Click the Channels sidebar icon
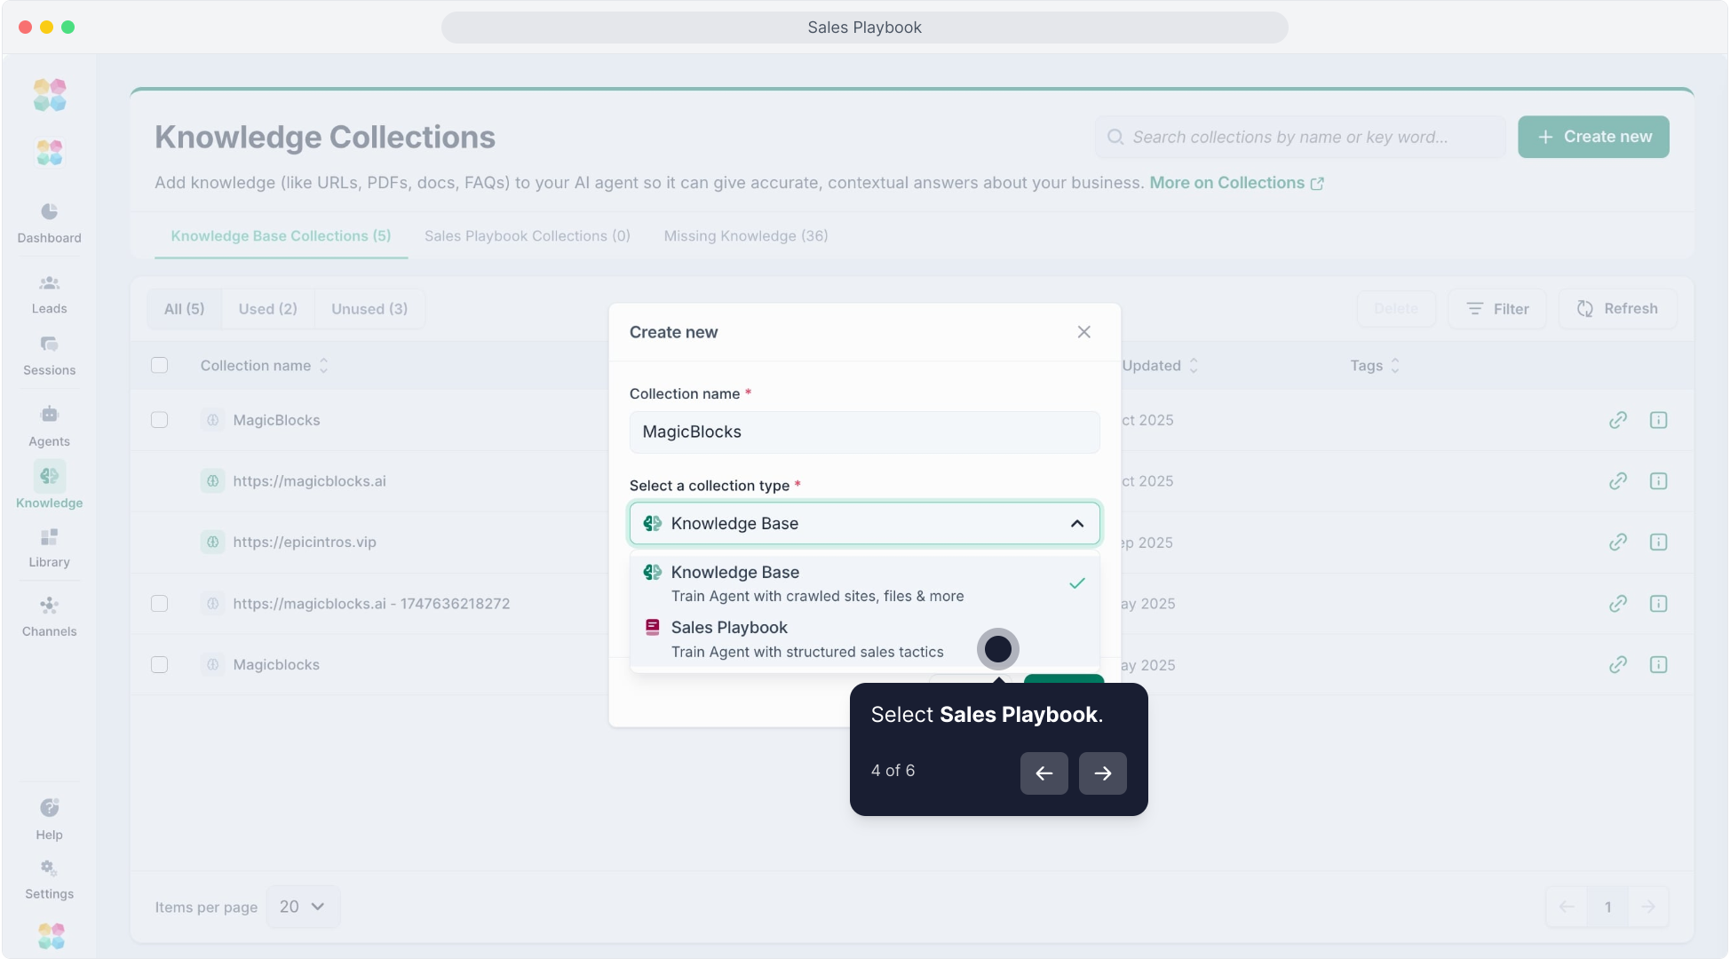1730x959 pixels. [49, 606]
